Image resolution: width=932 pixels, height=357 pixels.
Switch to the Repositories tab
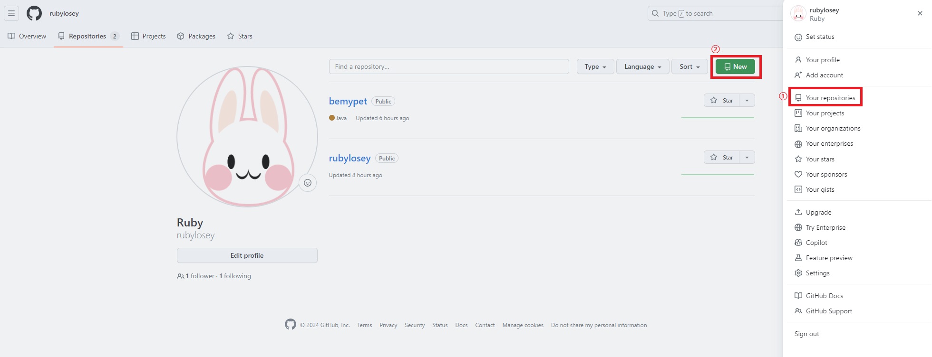pyautogui.click(x=88, y=36)
